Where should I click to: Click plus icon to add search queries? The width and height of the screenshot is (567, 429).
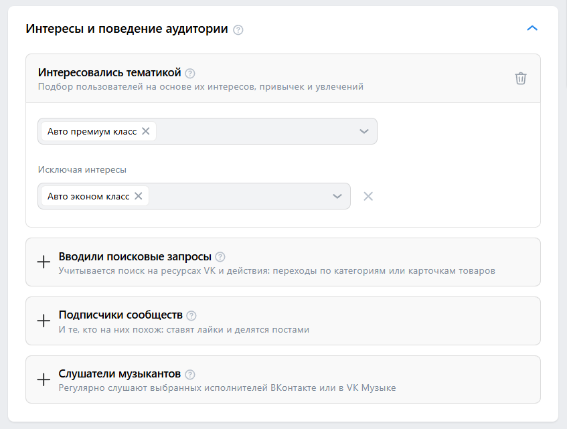(44, 262)
